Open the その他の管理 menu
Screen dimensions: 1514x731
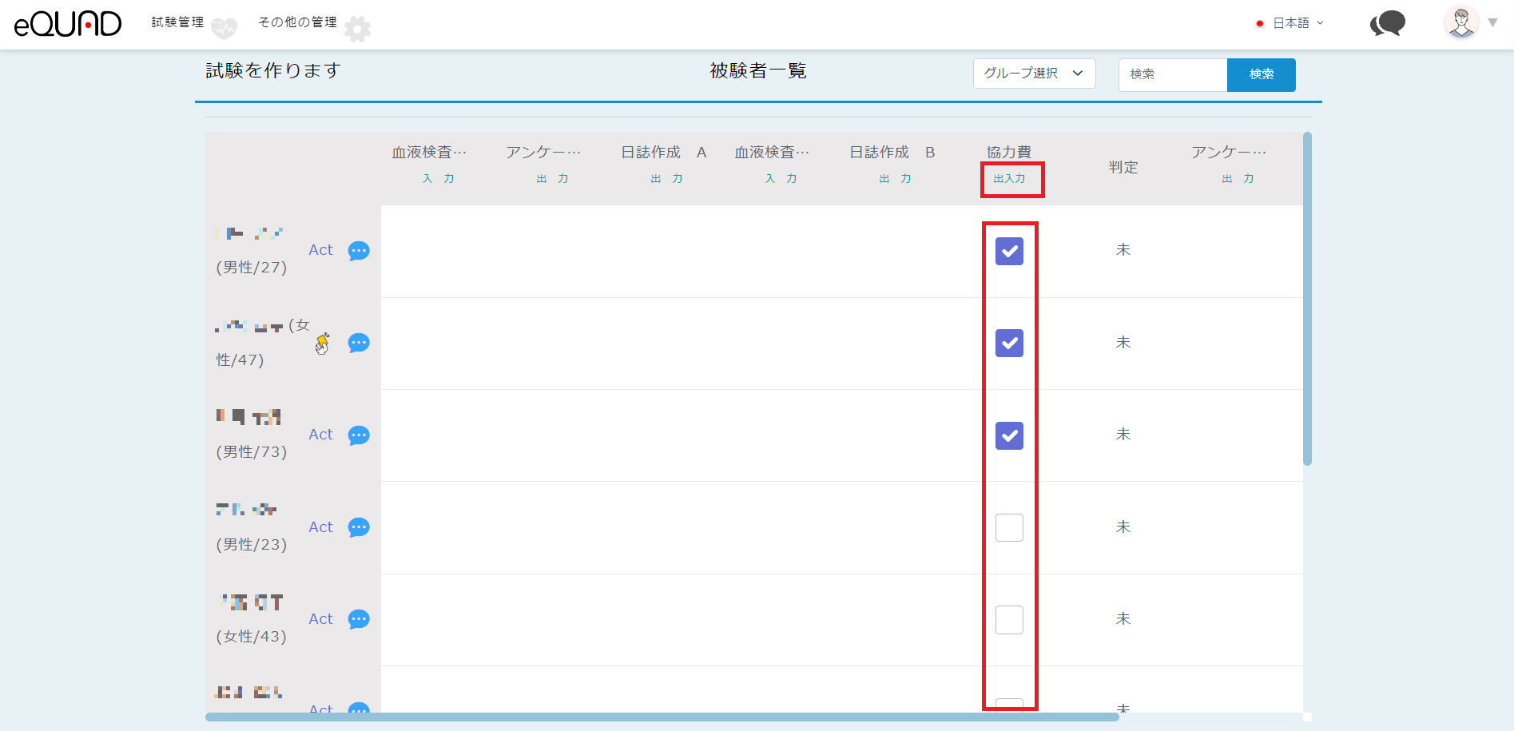point(297,22)
